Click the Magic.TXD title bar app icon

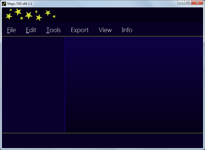[4, 4]
